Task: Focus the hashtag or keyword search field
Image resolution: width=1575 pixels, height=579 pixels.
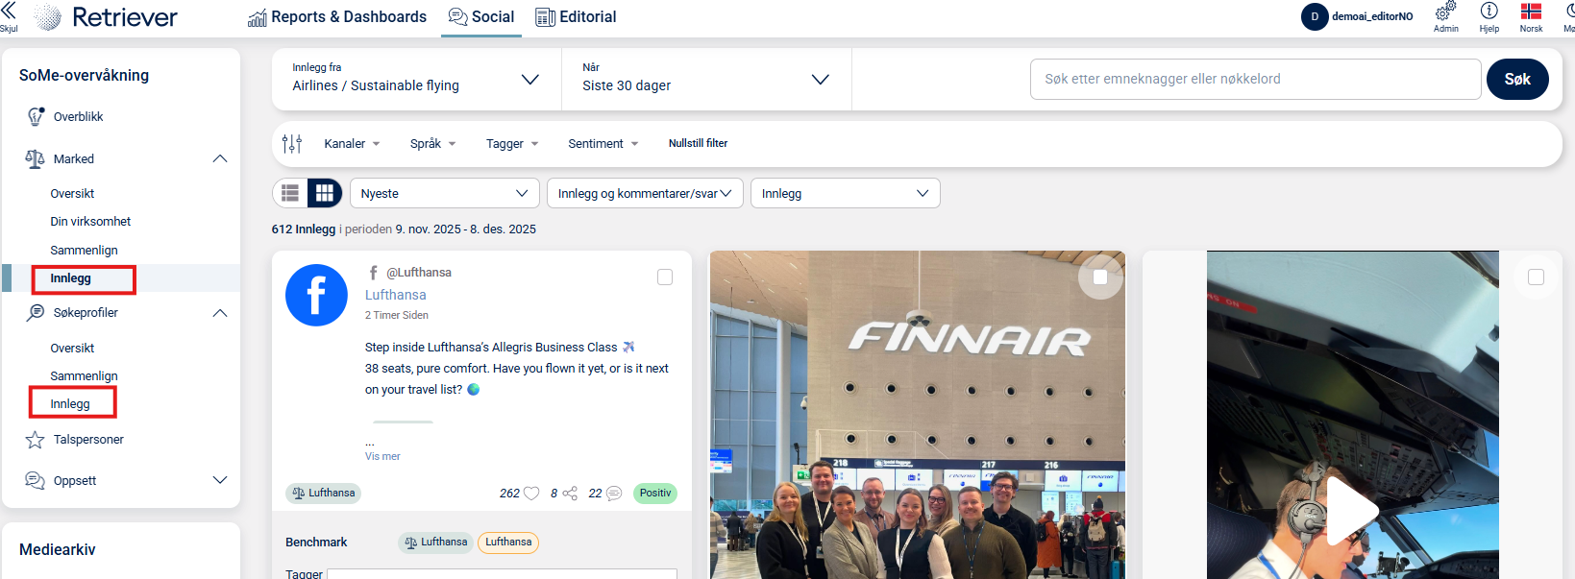Action: pos(1255,79)
